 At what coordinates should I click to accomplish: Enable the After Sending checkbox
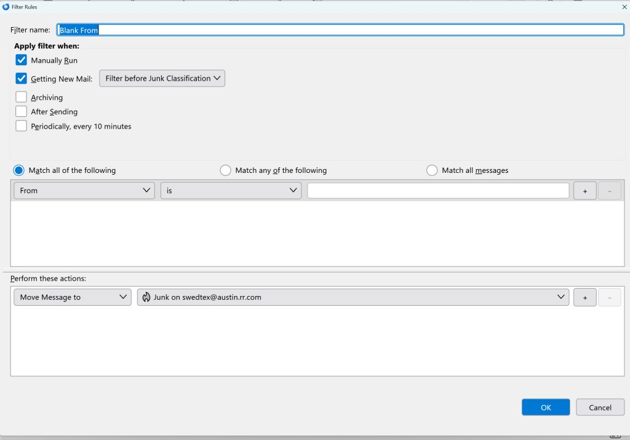(22, 111)
